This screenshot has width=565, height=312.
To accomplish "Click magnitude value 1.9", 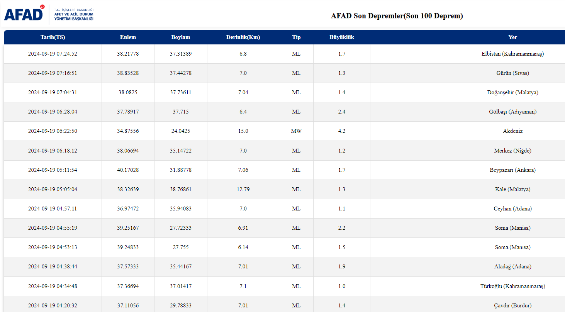I will pyautogui.click(x=342, y=267).
